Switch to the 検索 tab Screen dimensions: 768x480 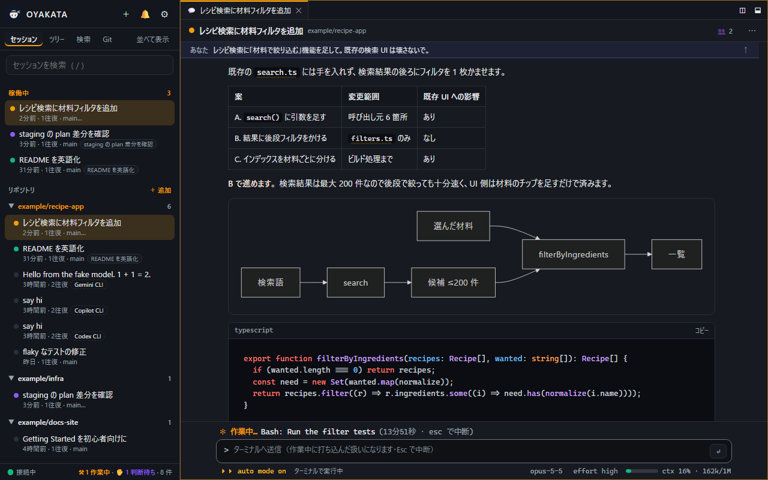(x=84, y=40)
